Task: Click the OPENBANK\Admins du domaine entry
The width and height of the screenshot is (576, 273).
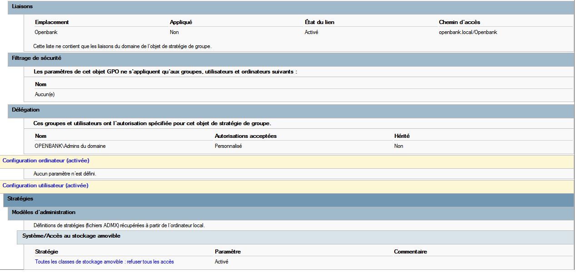Action: point(70,146)
